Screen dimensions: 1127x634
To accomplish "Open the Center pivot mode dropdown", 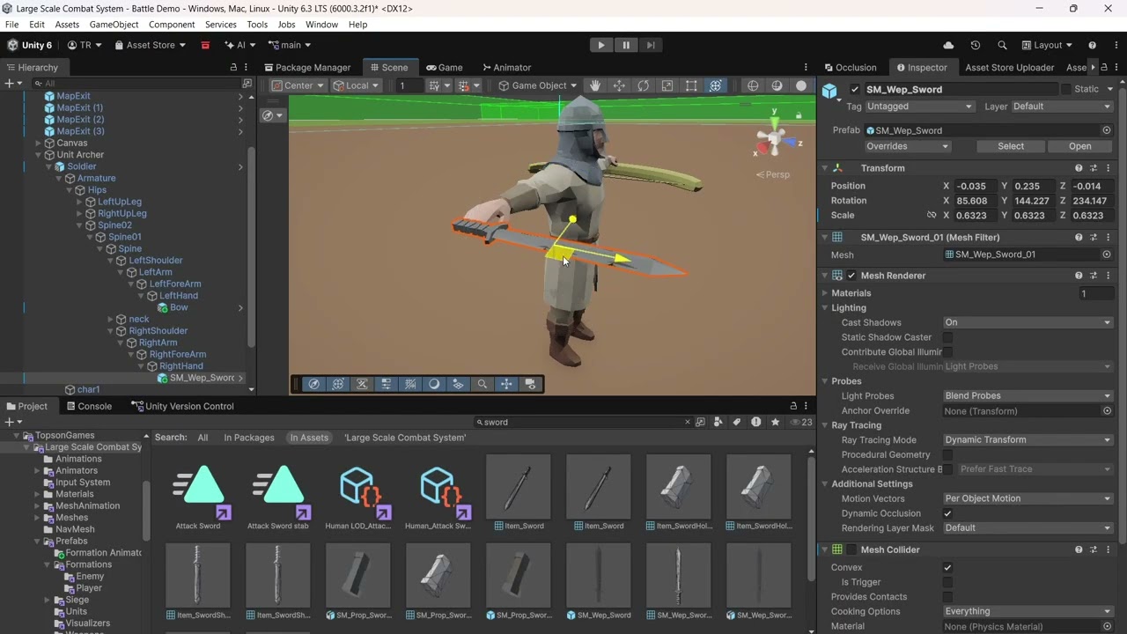I will (x=298, y=85).
